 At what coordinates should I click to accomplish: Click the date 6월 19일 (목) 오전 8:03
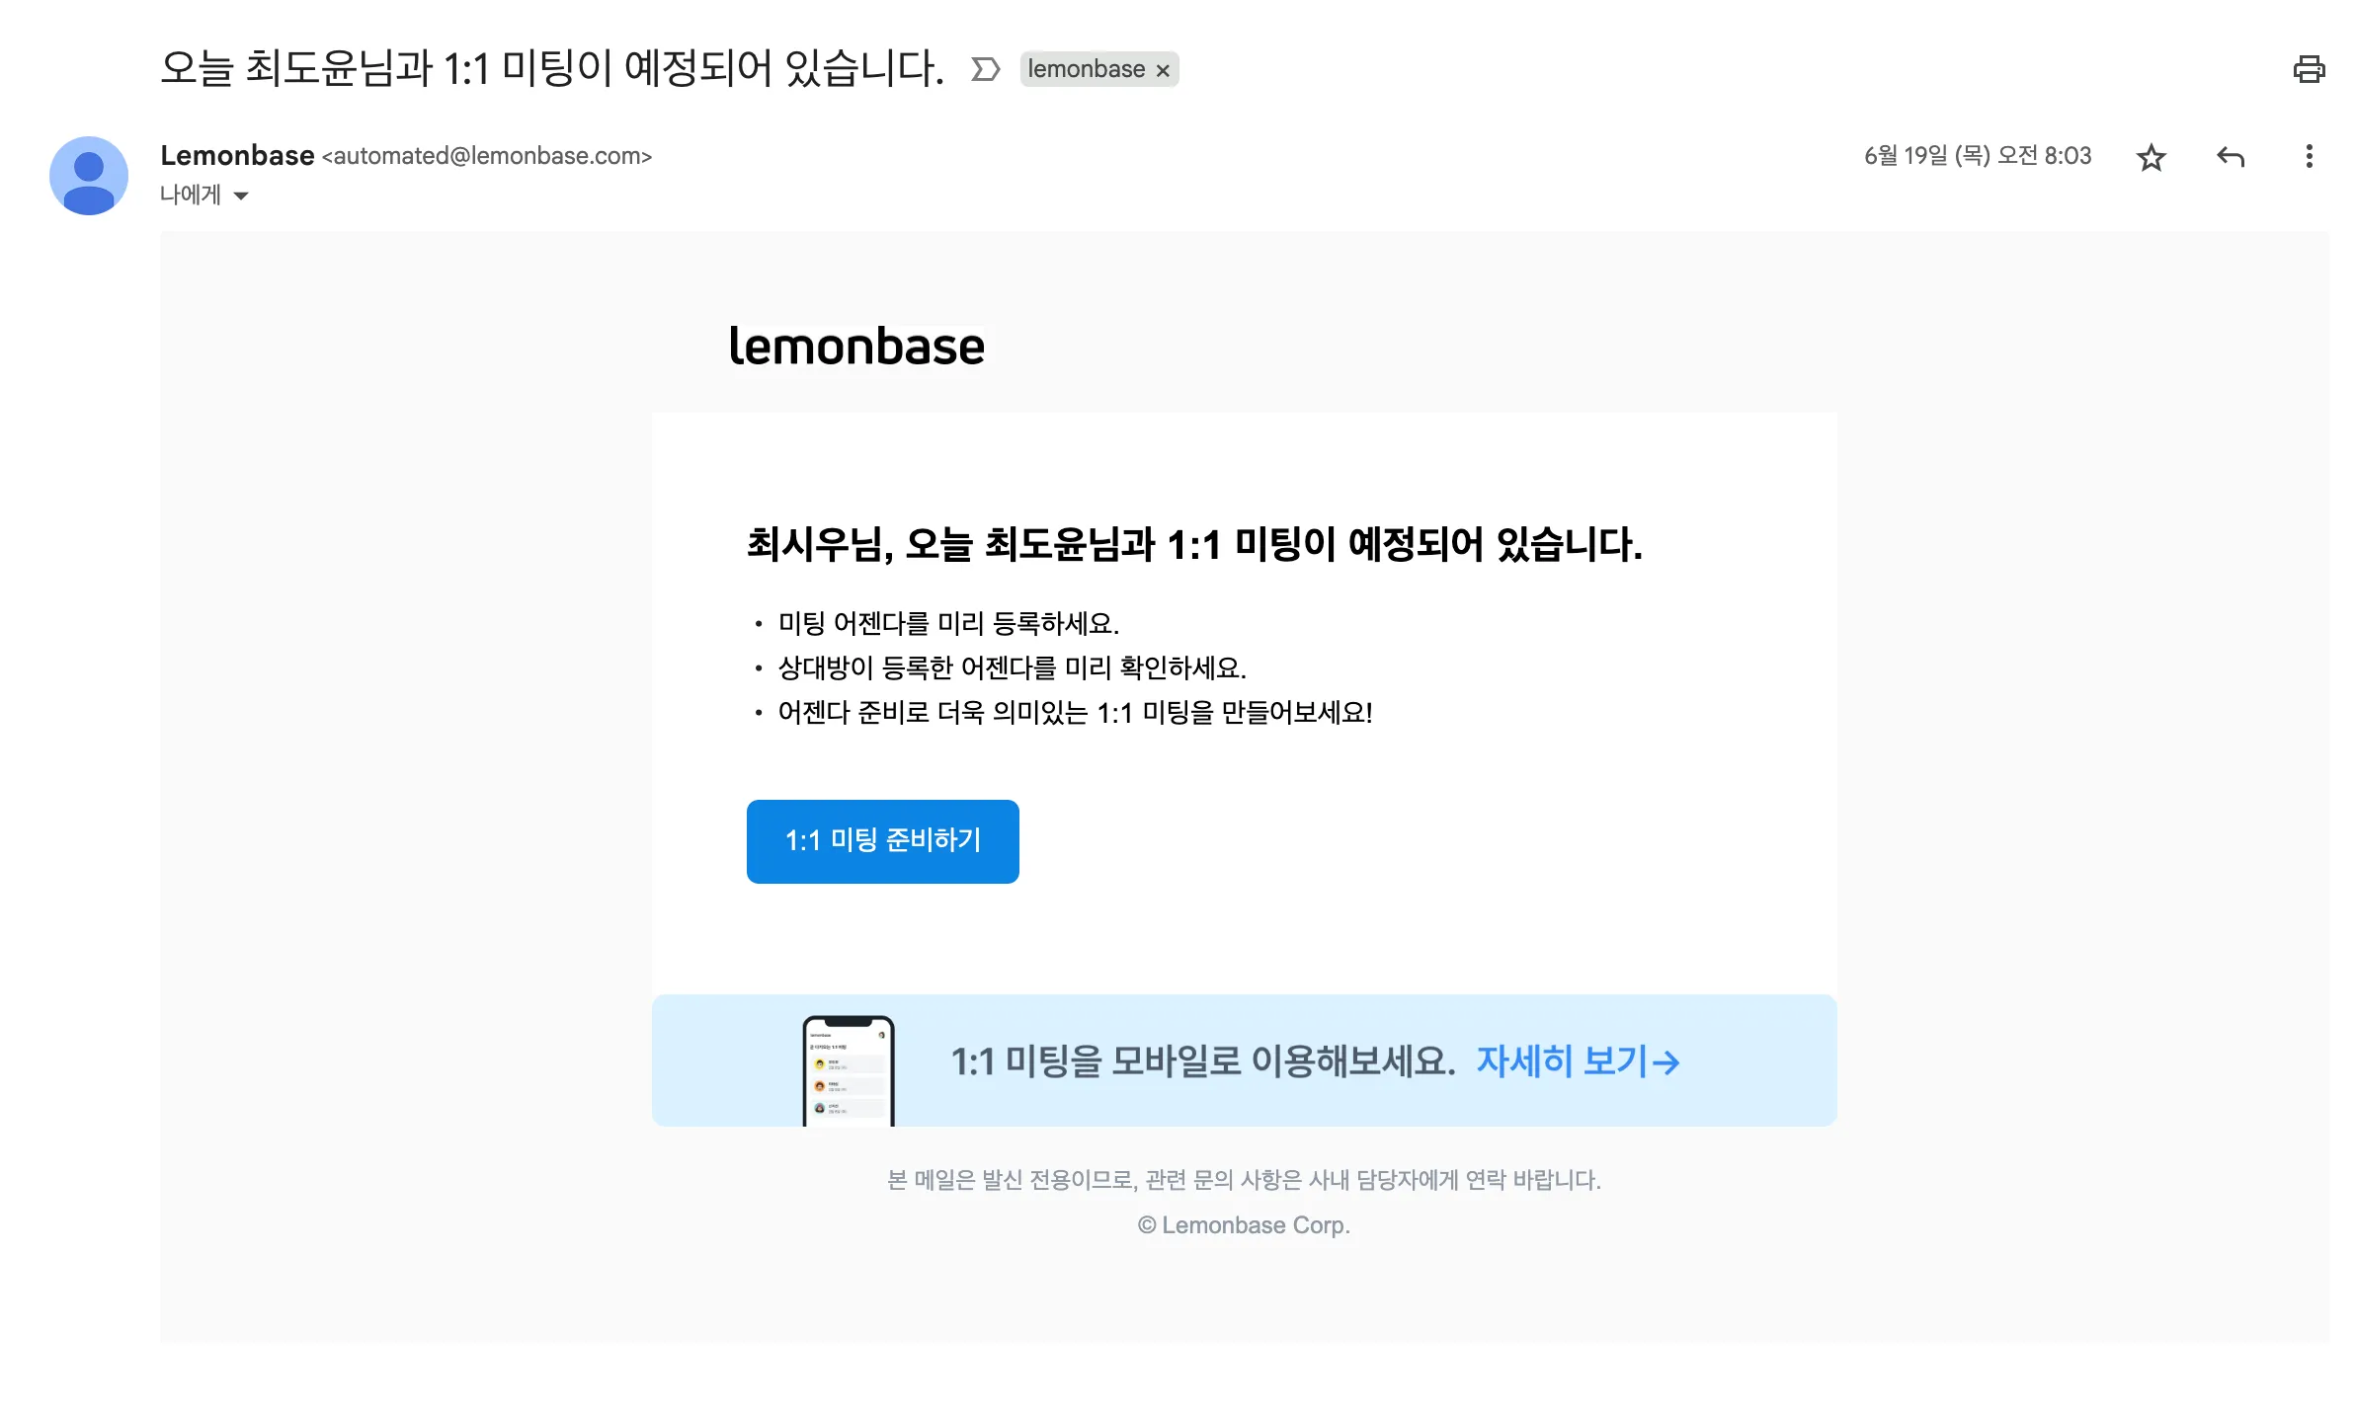coord(1978,156)
